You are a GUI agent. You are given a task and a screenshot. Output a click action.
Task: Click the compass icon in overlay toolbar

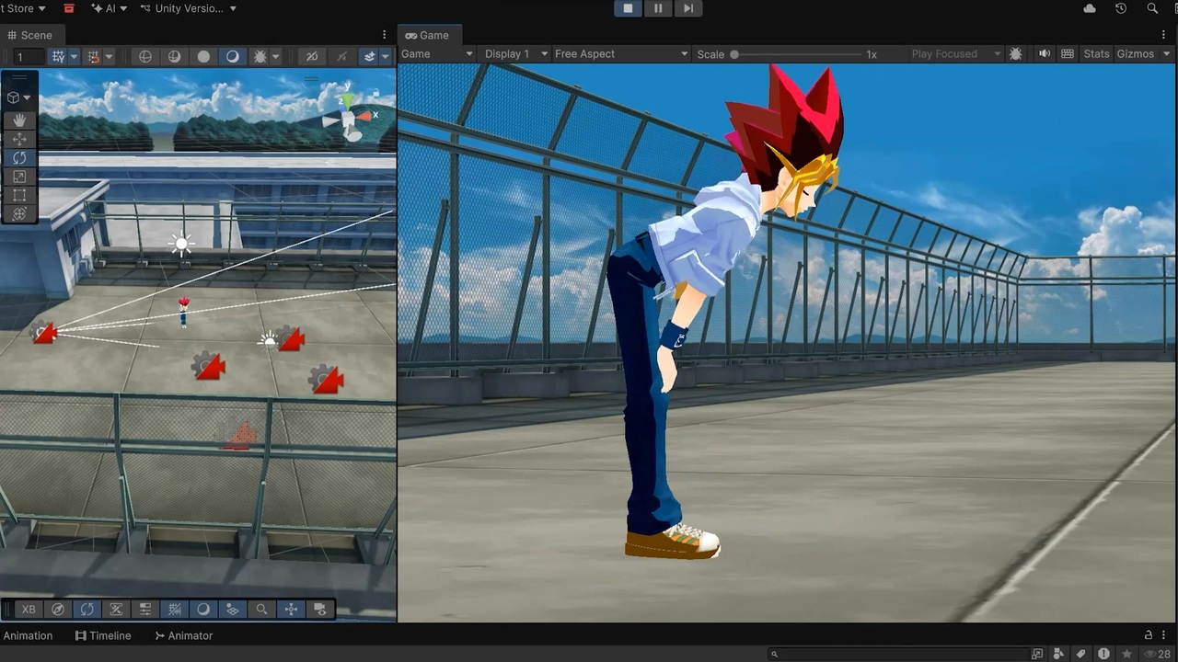58,609
